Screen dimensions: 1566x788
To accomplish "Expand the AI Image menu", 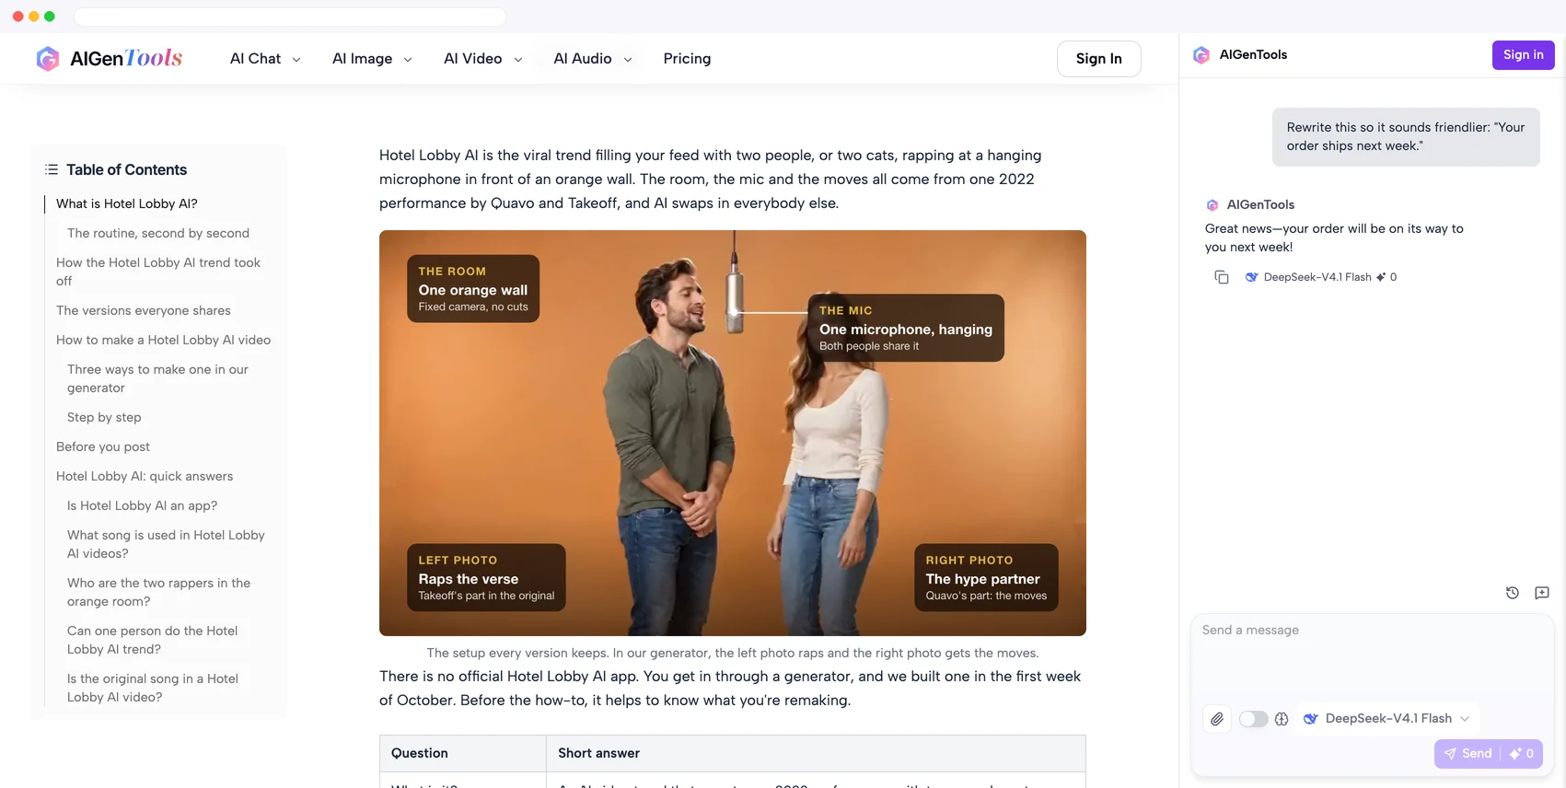I will (x=372, y=59).
